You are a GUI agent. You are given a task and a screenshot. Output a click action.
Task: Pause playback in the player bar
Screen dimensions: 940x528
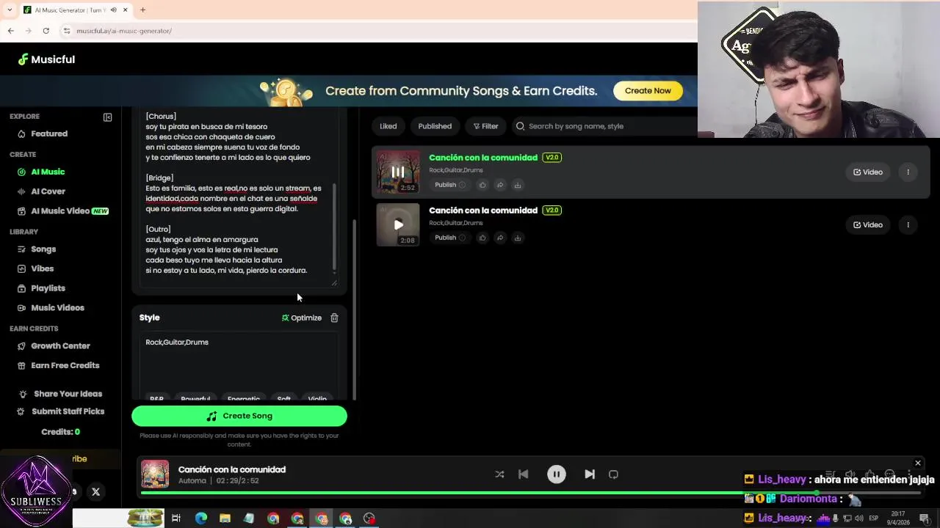pos(557,474)
